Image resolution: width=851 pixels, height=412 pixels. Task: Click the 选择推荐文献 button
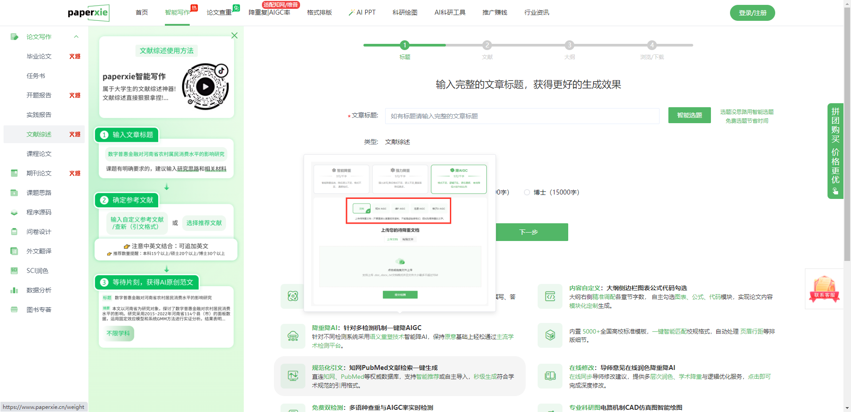(204, 223)
